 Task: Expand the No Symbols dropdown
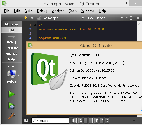tap(122, 18)
